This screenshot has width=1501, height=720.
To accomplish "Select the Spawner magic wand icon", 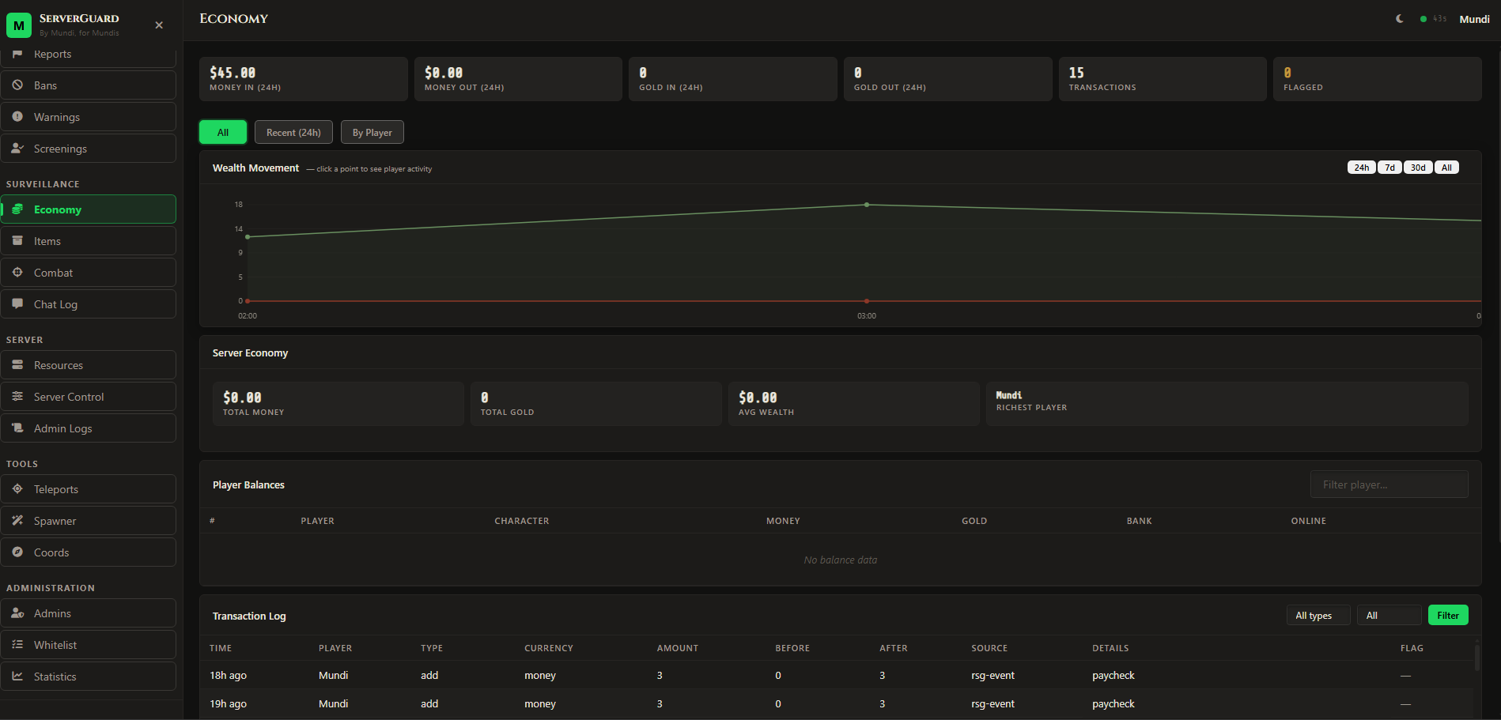I will 17,521.
